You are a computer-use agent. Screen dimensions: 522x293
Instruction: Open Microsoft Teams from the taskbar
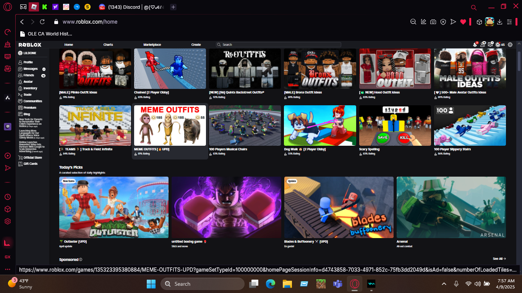(x=337, y=284)
